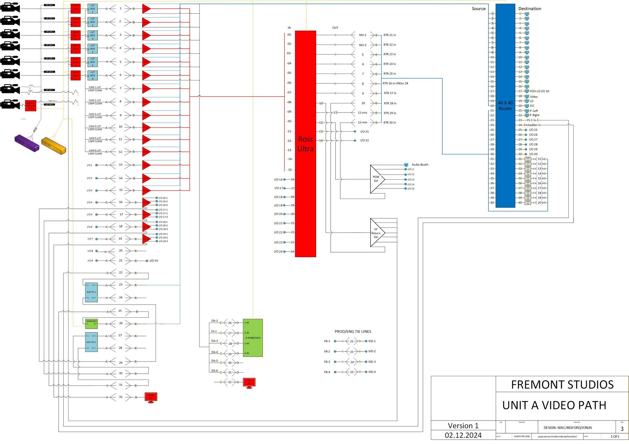Select the purple POE switch icon

27,143
